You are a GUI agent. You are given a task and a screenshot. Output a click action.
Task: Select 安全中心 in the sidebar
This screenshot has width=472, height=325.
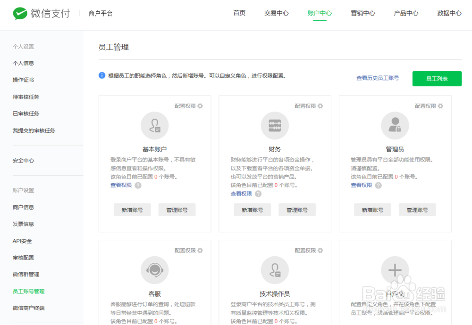click(23, 160)
